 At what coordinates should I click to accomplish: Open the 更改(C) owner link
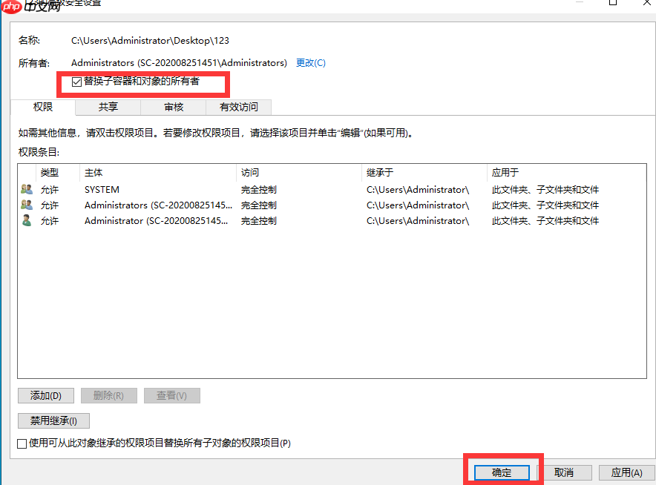pyautogui.click(x=311, y=63)
